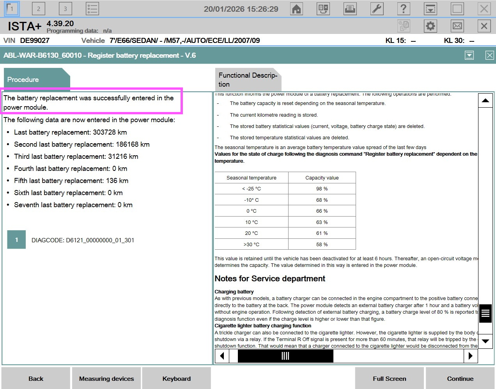Collapse the Register battery replacement header
The image size is (496, 389).
pyautogui.click(x=469, y=55)
